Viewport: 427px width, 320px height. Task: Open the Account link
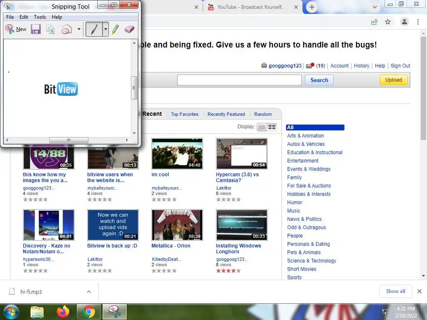coord(339,65)
